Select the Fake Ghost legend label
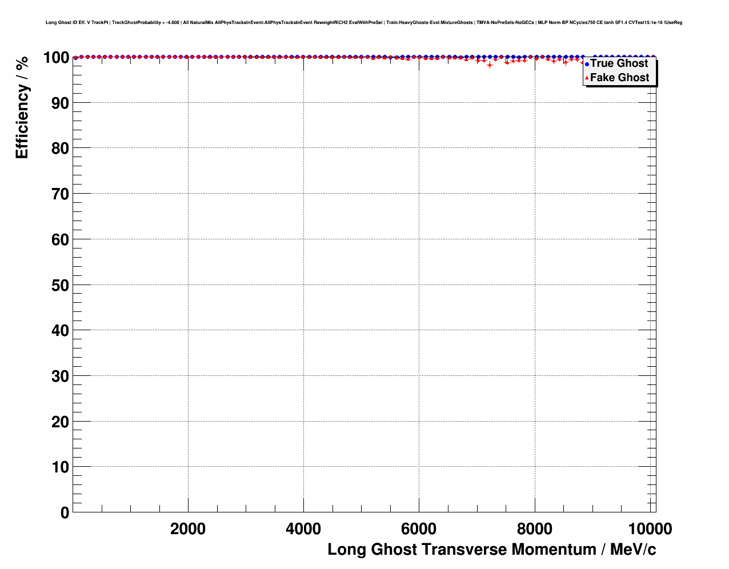 (619, 78)
